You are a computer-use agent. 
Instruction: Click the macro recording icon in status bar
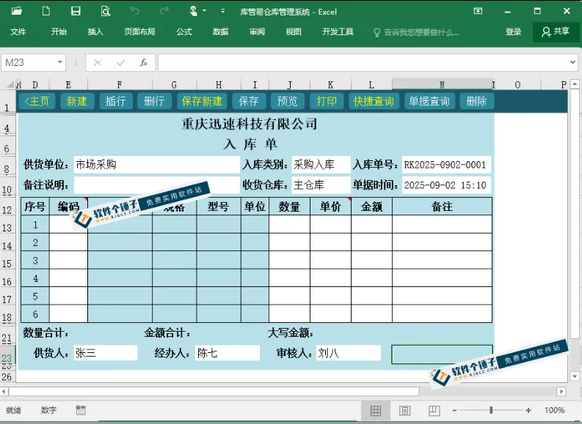coord(81,410)
